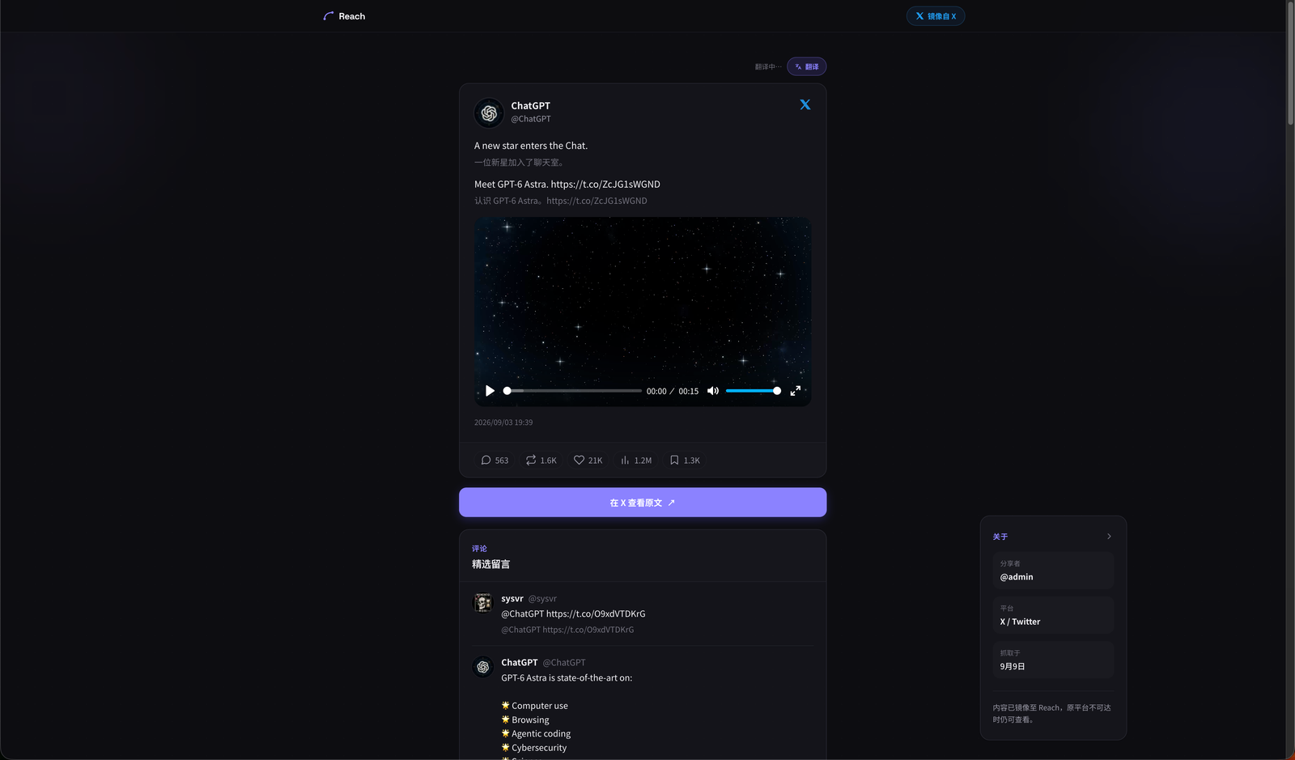The height and width of the screenshot is (760, 1295).
Task: Click the '镜像自 X' badge button
Action: [x=936, y=16]
